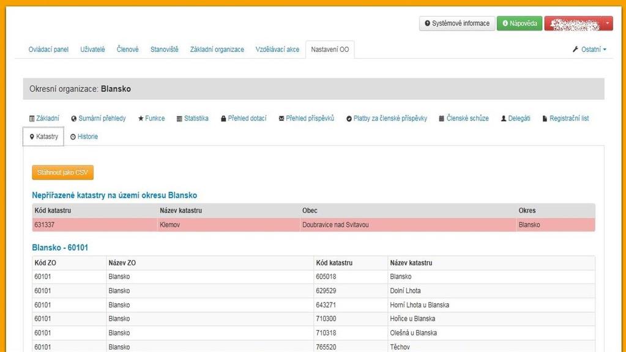Expand the red user menu caret

pyautogui.click(x=607, y=23)
